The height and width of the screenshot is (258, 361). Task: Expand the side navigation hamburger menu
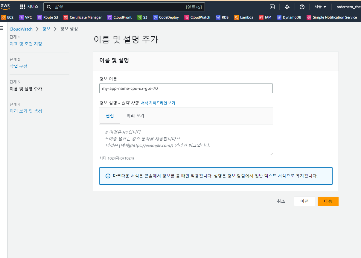point(2,28)
